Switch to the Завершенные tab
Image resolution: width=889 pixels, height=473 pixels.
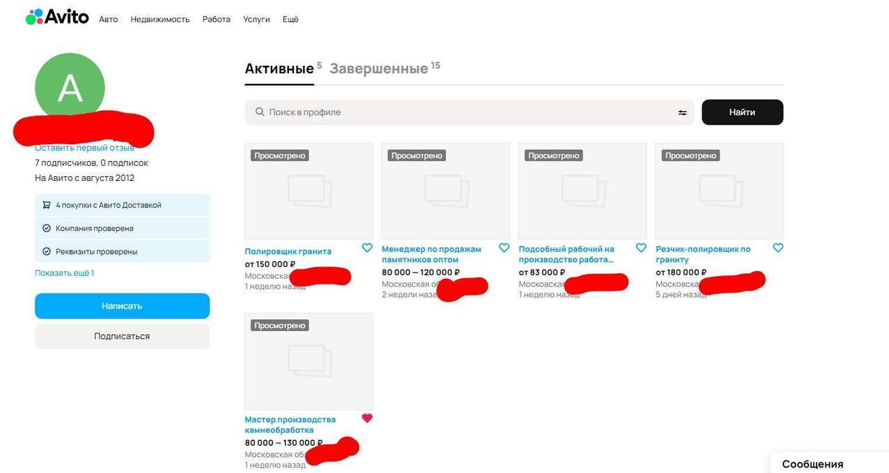coord(379,69)
